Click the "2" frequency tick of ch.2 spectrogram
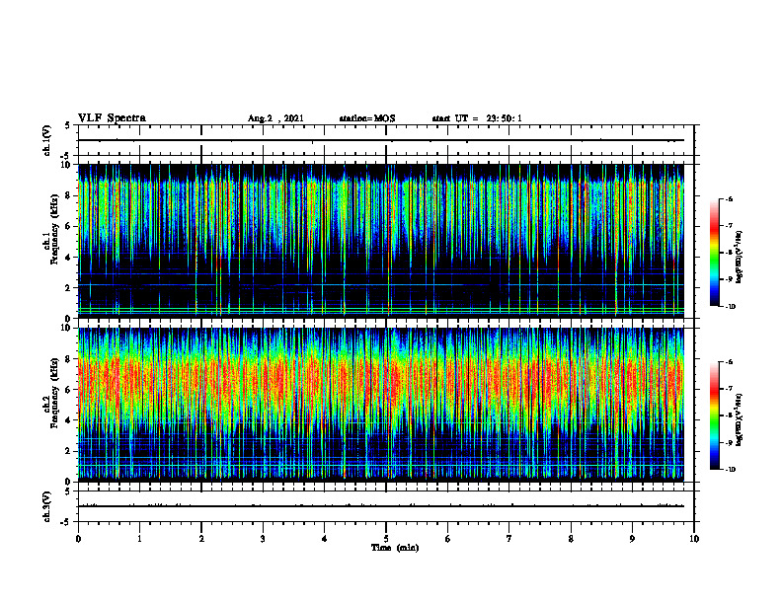The height and width of the screenshot is (604, 782). (70, 451)
